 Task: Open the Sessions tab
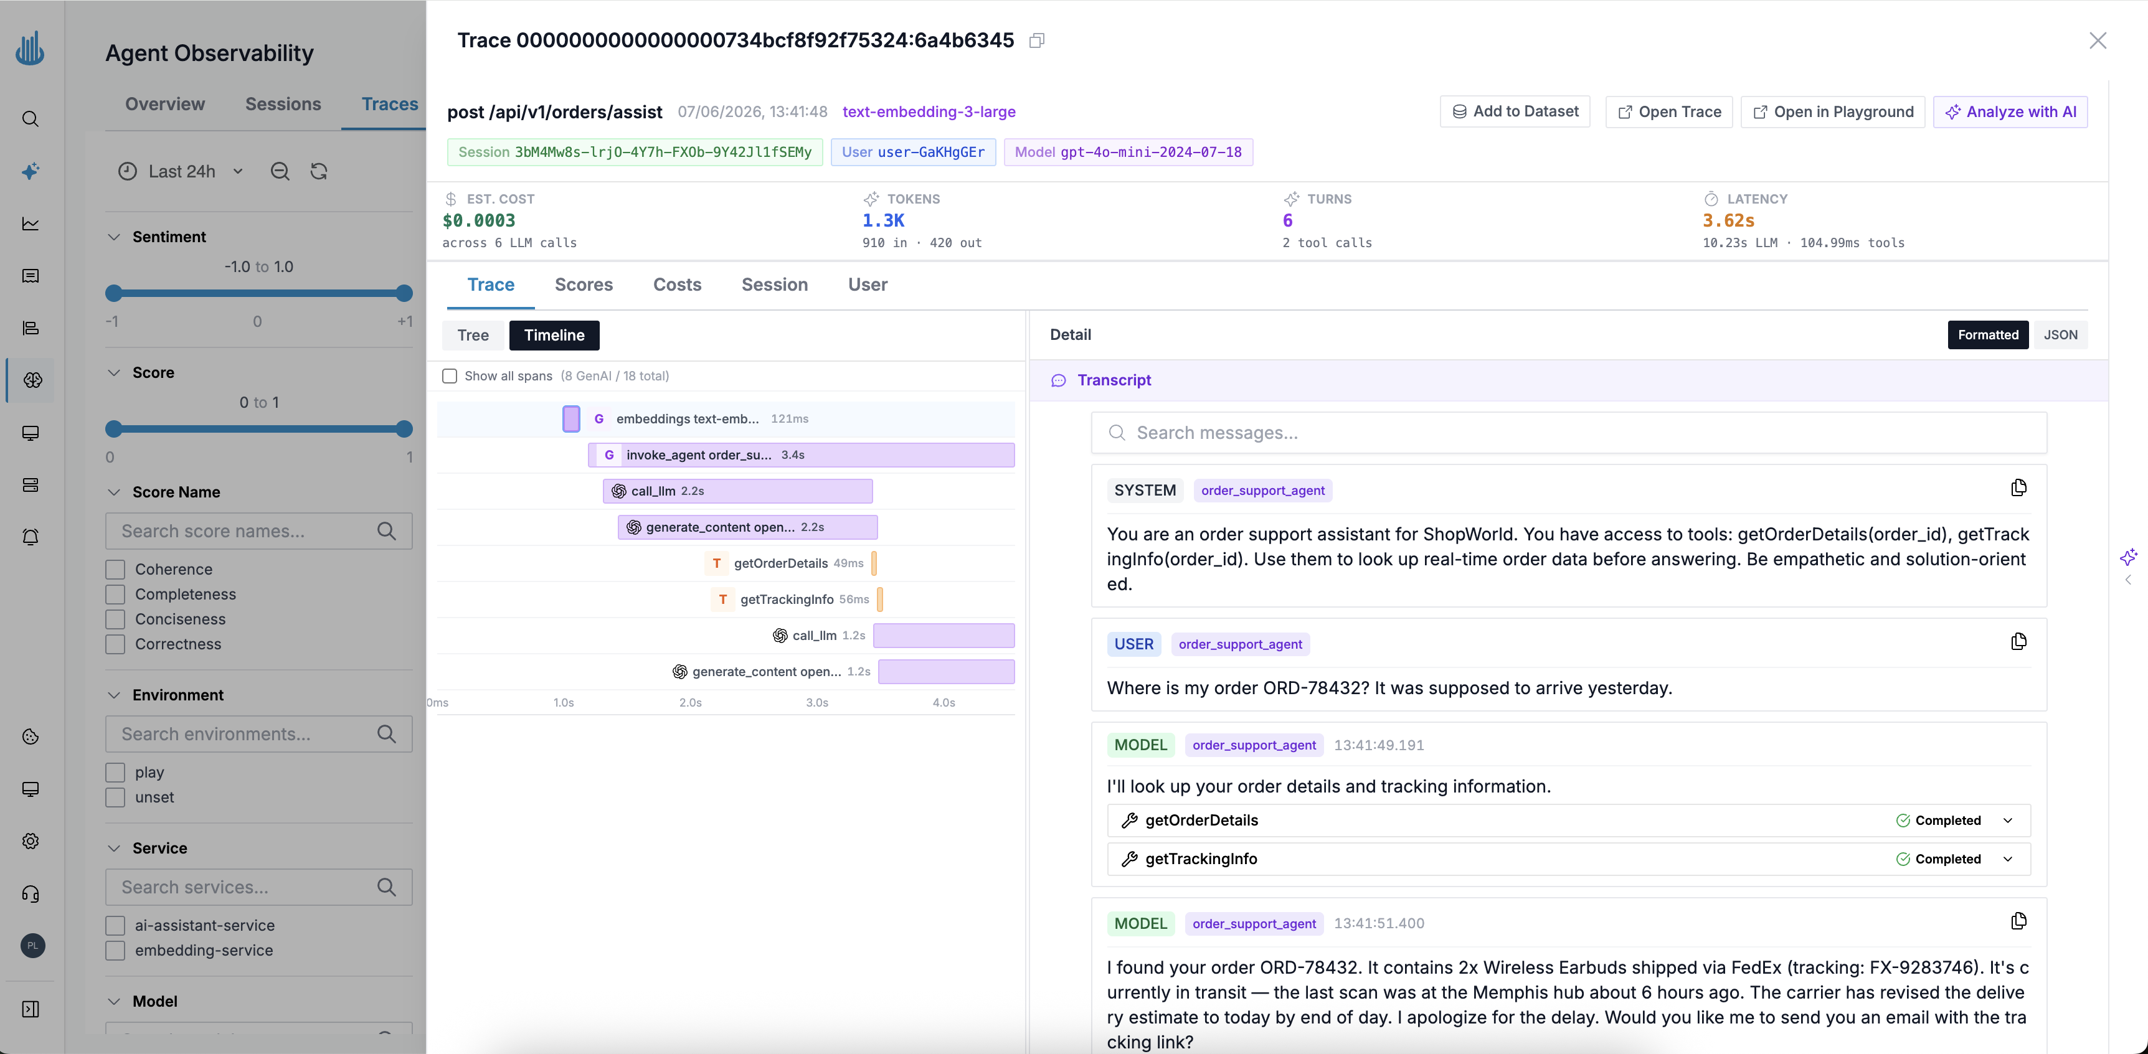tap(283, 104)
